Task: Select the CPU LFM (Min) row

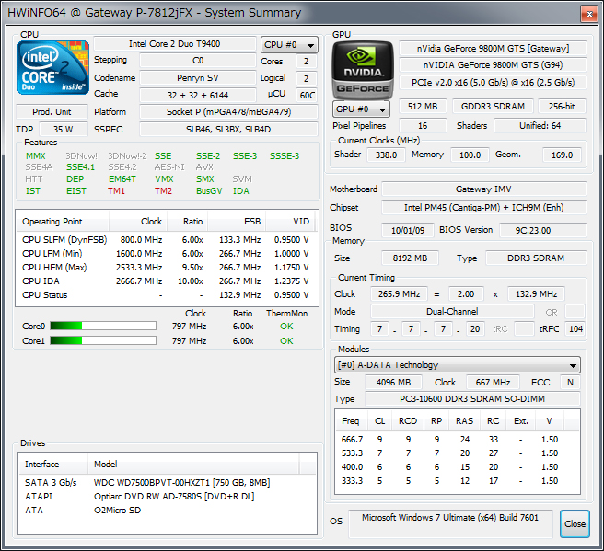Action: [x=166, y=254]
